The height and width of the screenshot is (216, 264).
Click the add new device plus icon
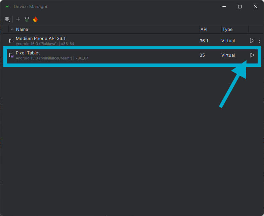coord(18,19)
